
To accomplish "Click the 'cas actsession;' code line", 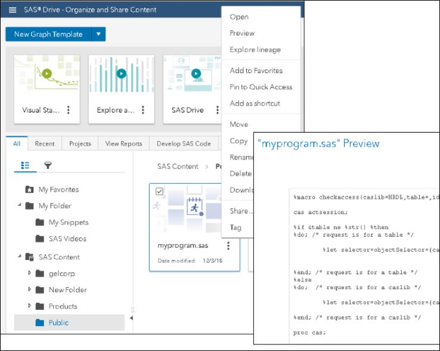I will (x=320, y=212).
